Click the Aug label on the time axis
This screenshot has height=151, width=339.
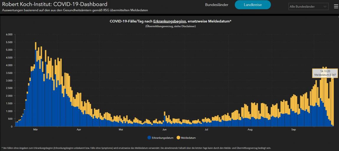pyautogui.click(x=250, y=130)
